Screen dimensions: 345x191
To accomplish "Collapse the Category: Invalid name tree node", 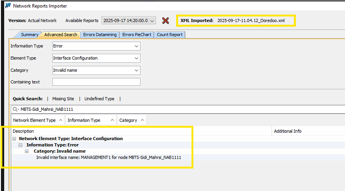I will coord(27,151).
